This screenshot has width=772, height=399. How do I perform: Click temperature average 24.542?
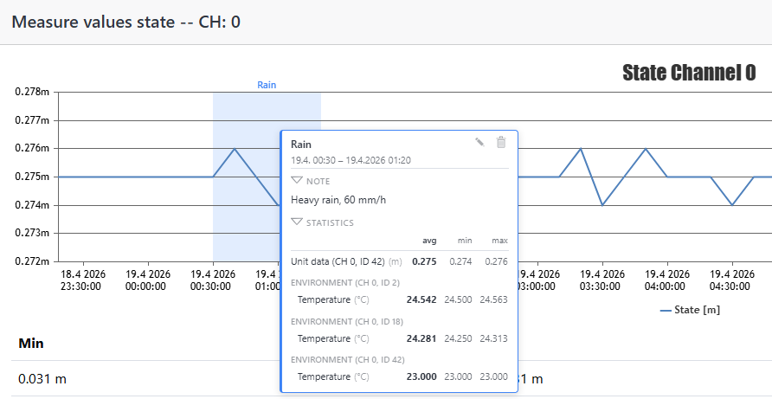pos(421,299)
